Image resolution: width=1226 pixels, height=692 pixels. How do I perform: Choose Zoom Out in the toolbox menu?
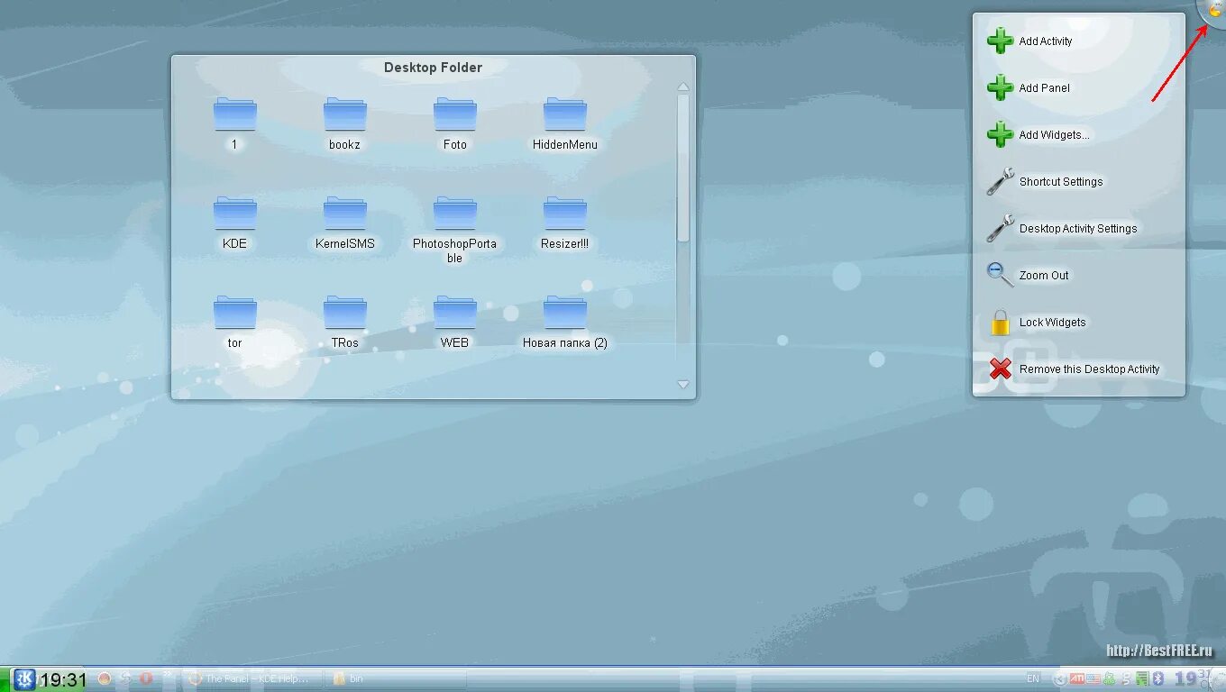coord(1028,275)
